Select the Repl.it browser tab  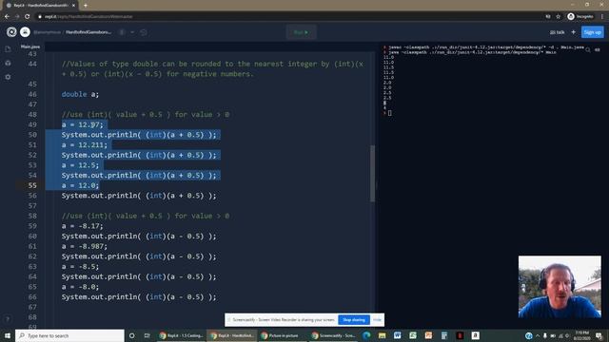(x=40, y=6)
